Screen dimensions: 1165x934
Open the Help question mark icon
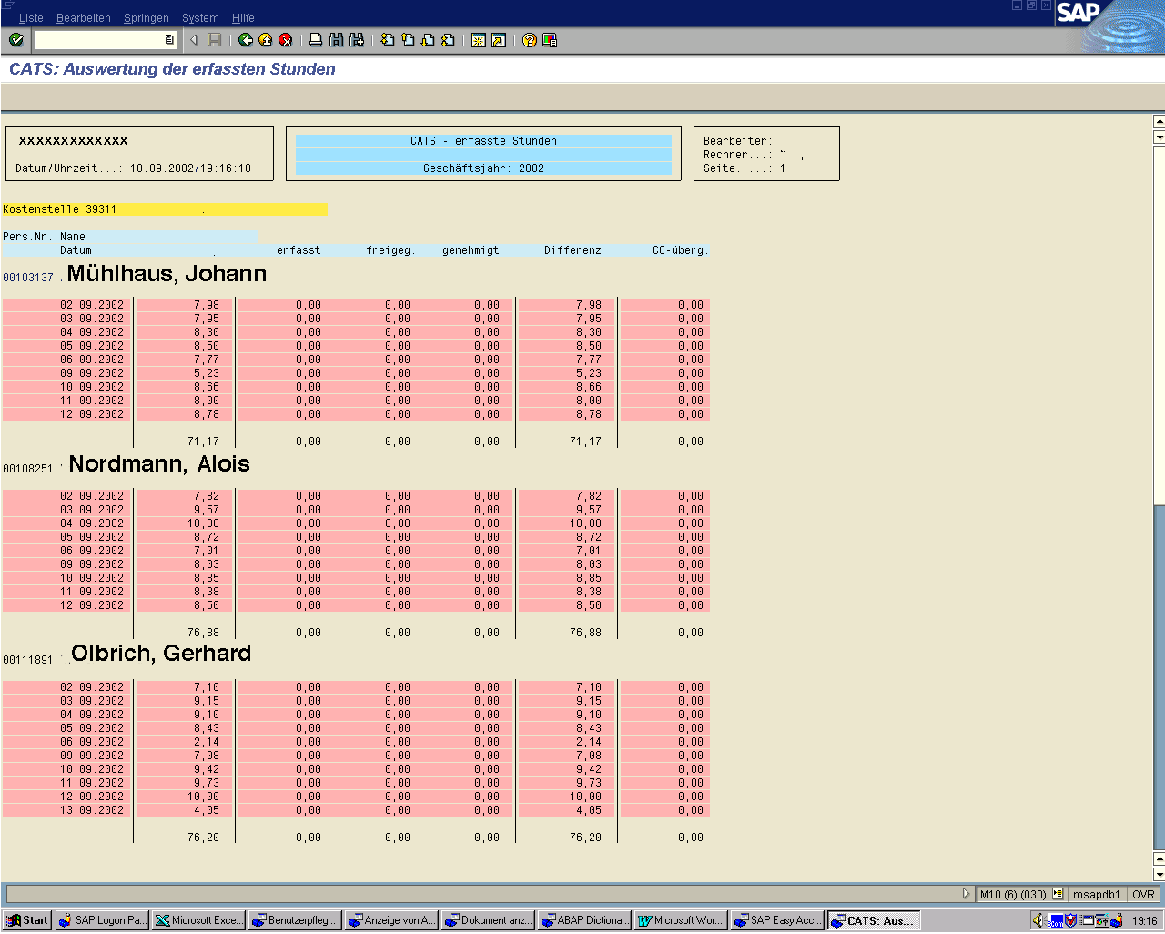(x=530, y=40)
